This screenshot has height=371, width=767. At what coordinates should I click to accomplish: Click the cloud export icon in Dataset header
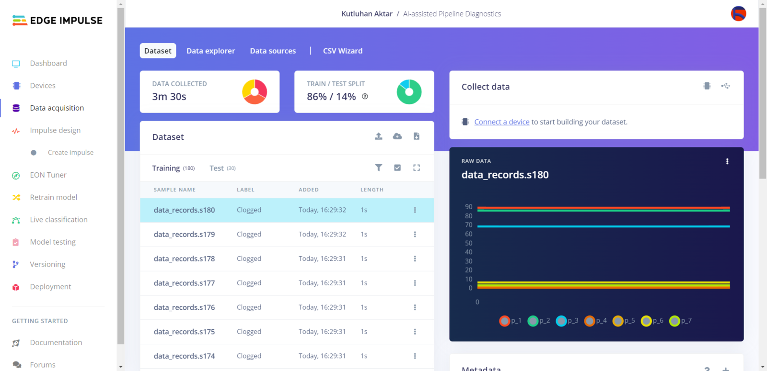[x=397, y=136]
